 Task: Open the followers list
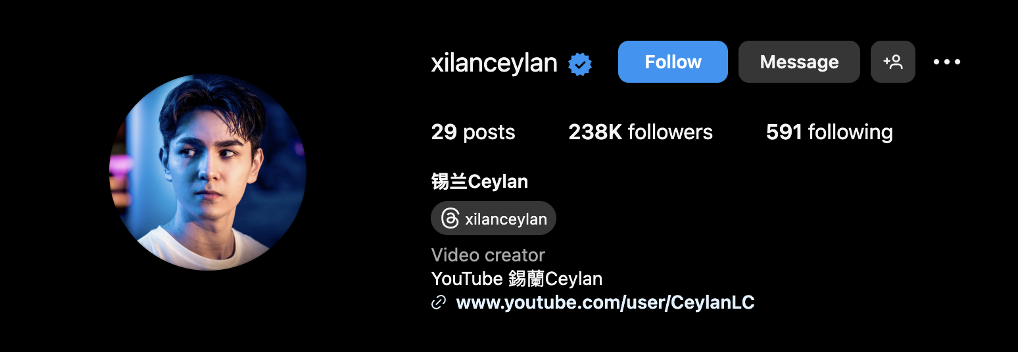coord(641,132)
